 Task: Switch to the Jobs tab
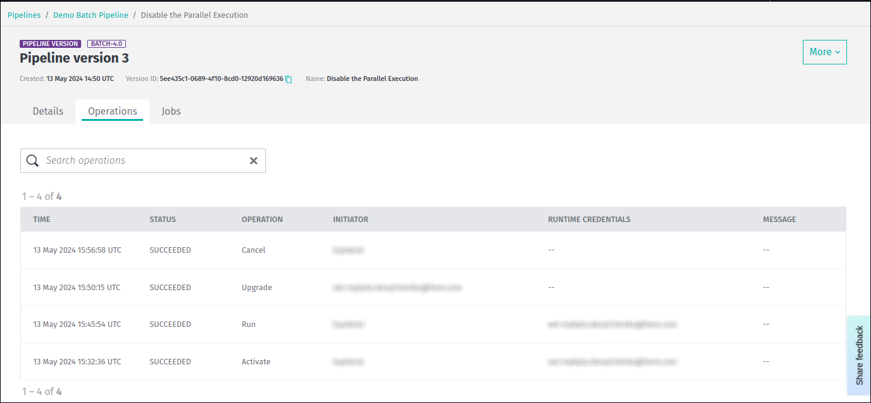click(171, 111)
